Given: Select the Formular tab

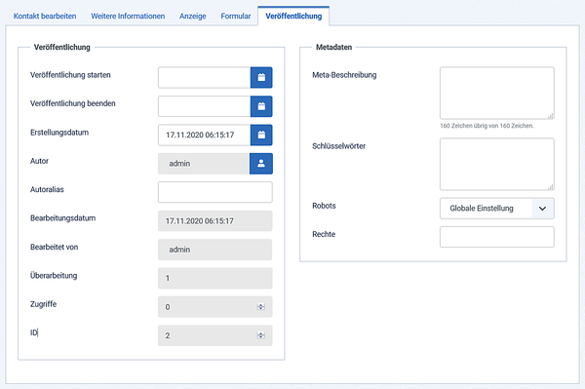Looking at the screenshot, I should tap(236, 16).
